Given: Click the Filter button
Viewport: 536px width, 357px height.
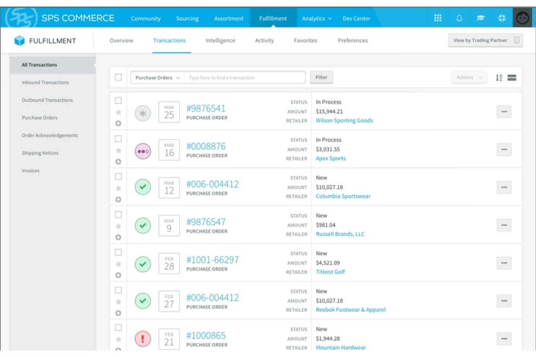Looking at the screenshot, I should (x=322, y=77).
